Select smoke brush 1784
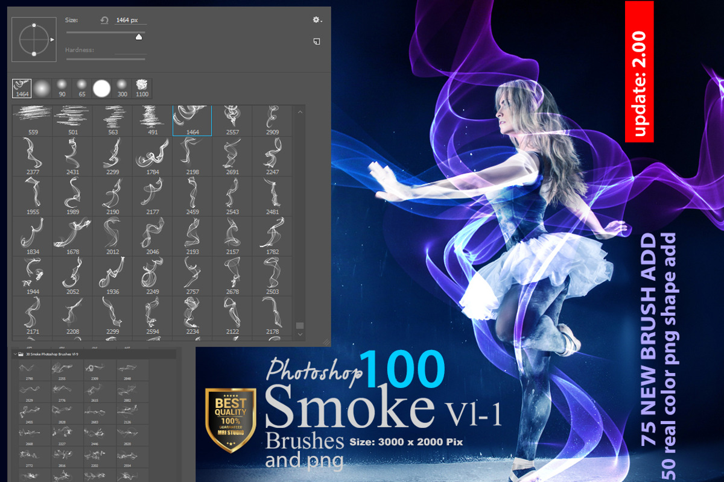The height and width of the screenshot is (482, 724). pos(152,156)
